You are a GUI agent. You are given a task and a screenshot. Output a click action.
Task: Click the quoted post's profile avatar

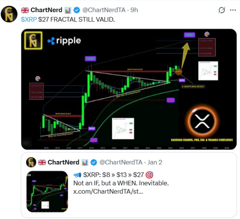(x=31, y=162)
